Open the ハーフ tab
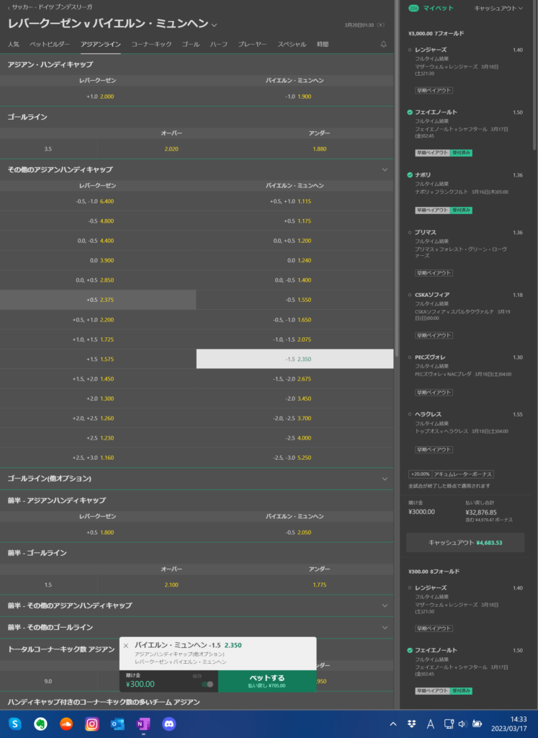Screen dimensions: 538x738 coord(219,44)
